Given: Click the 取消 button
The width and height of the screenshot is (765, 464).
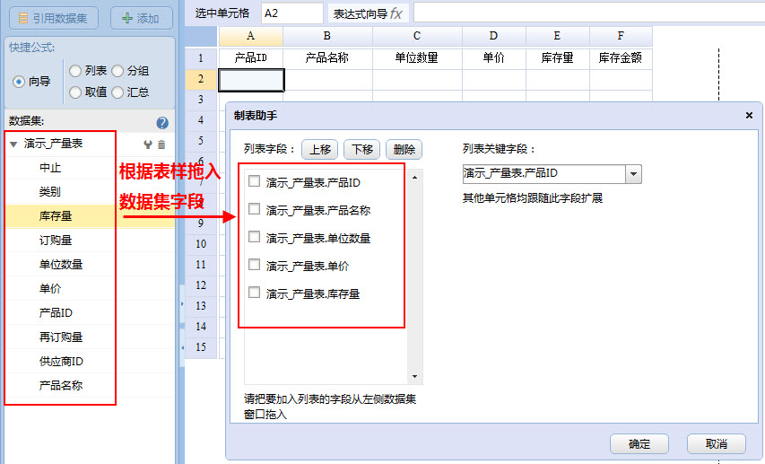Looking at the screenshot, I should (717, 444).
